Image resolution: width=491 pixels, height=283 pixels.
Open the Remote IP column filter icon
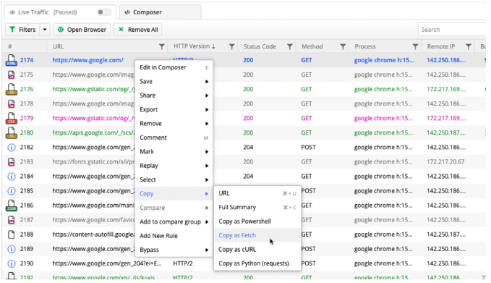469,47
